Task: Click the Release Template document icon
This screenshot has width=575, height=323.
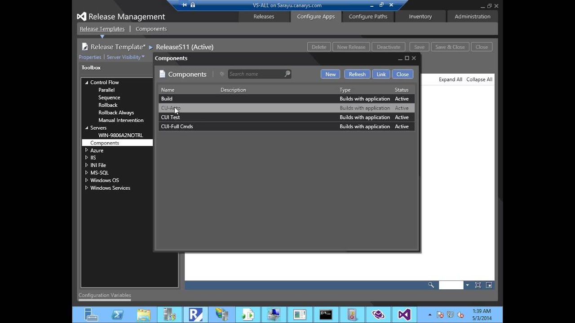Action: [85, 47]
